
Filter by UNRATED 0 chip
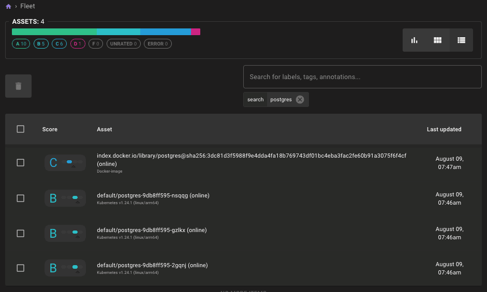pyautogui.click(x=124, y=44)
